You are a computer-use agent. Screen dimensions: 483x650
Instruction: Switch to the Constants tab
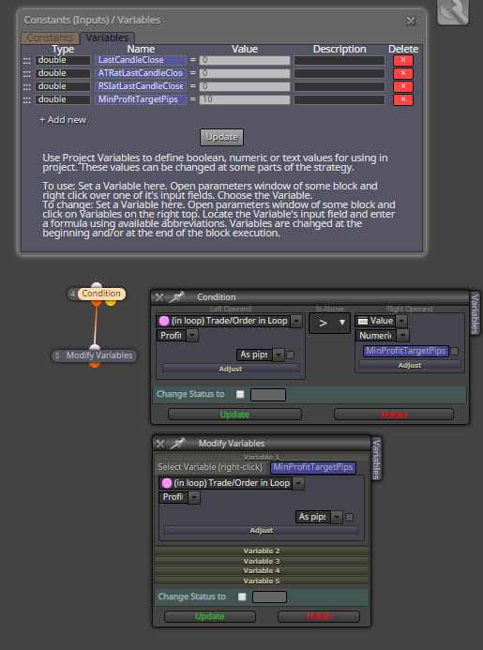[x=50, y=38]
